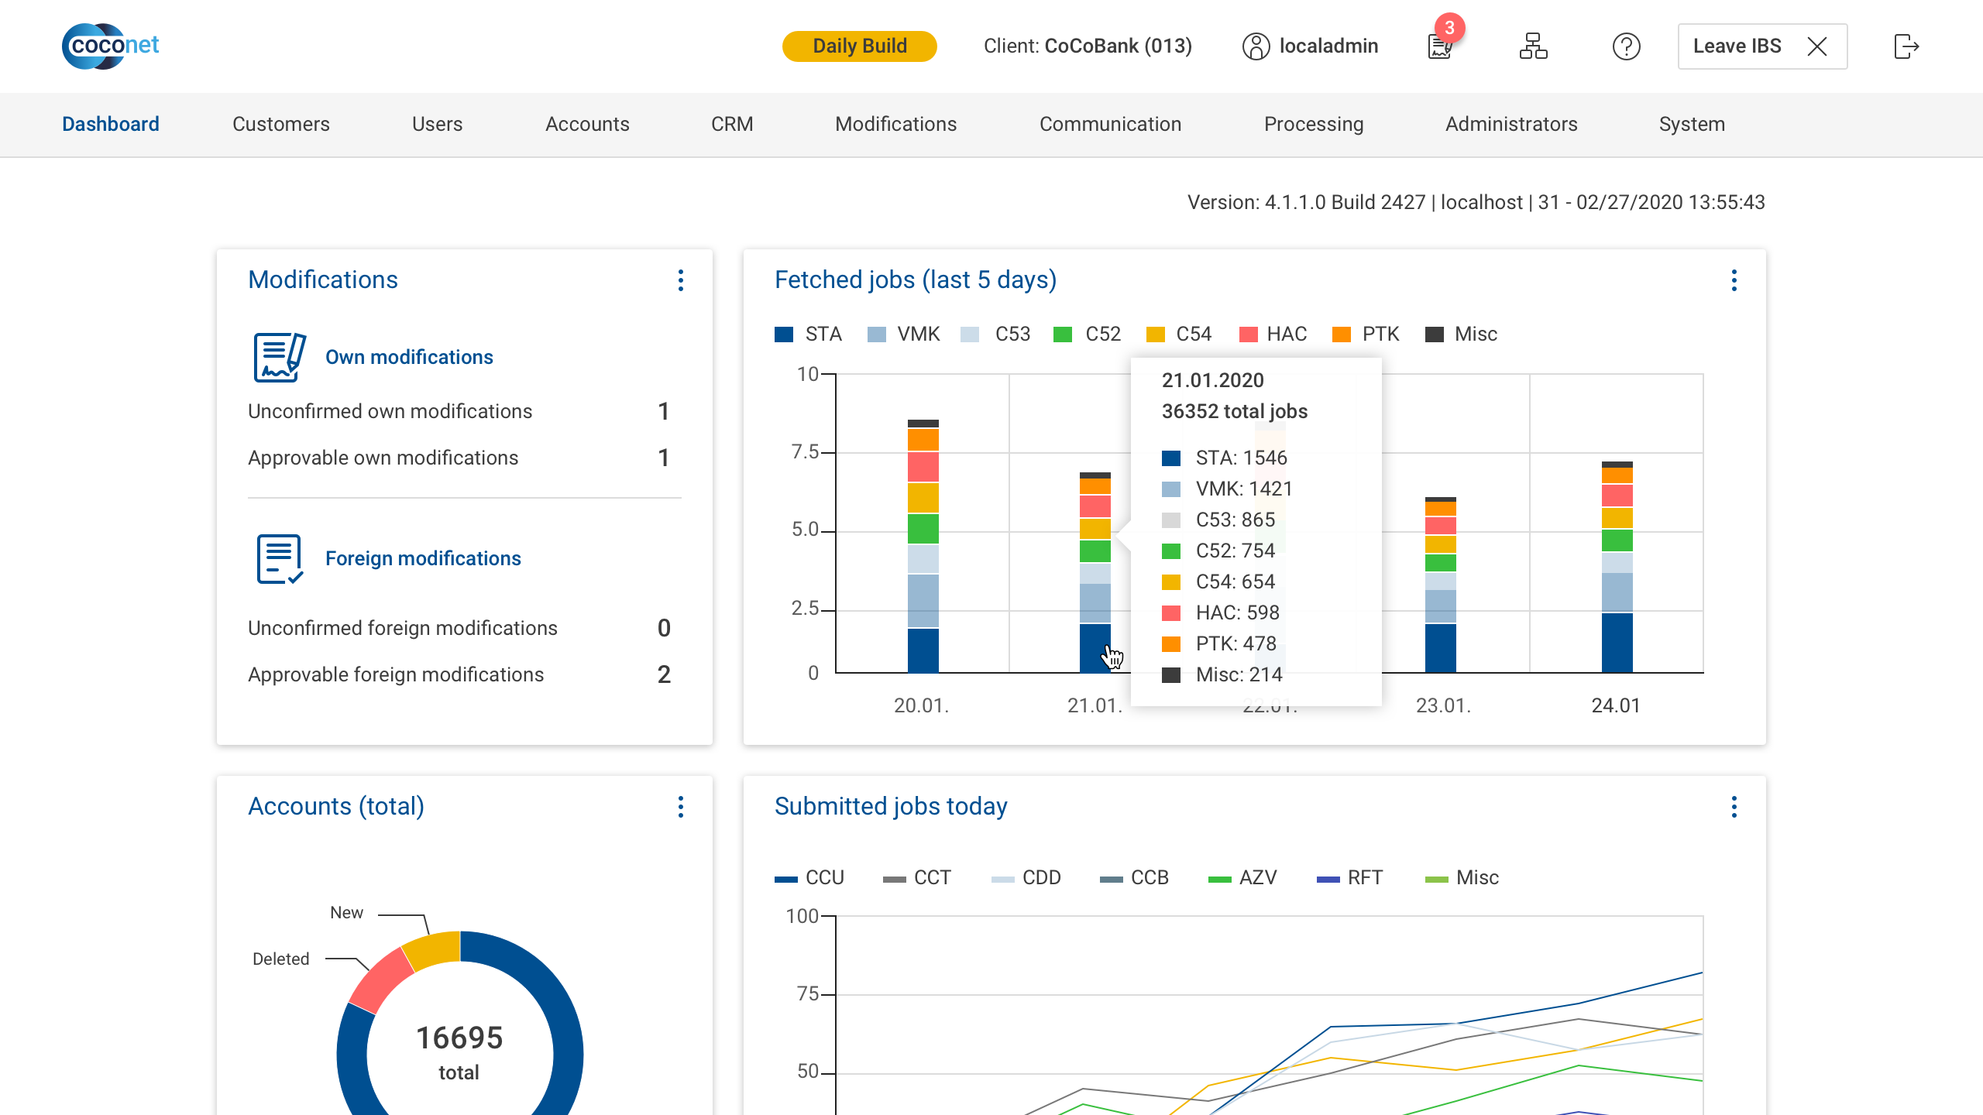Toggle the CCU legend item in Submitted jobs
The width and height of the screenshot is (1983, 1115).
pyautogui.click(x=809, y=878)
